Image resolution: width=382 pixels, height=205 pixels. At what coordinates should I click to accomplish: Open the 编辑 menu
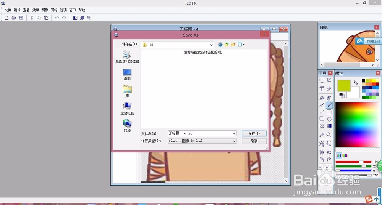coord(17,10)
